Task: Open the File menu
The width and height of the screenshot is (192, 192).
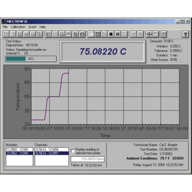Action: 5,27
